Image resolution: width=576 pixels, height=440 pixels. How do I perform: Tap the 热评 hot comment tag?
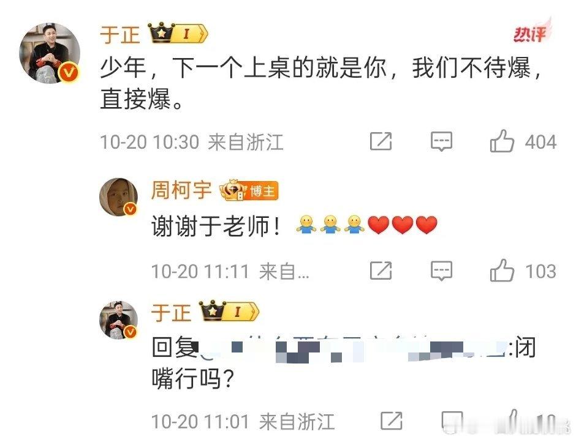click(x=531, y=33)
